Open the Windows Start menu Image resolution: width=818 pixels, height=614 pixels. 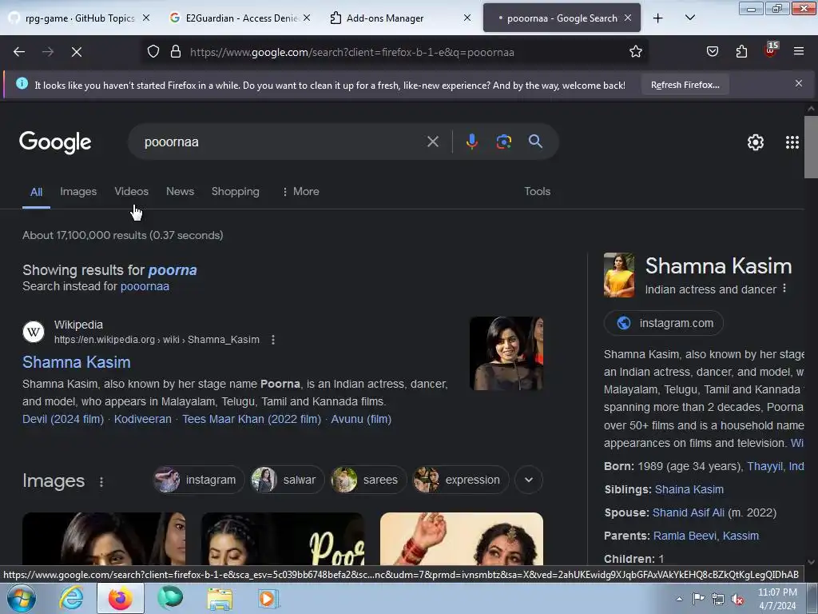[x=22, y=598]
